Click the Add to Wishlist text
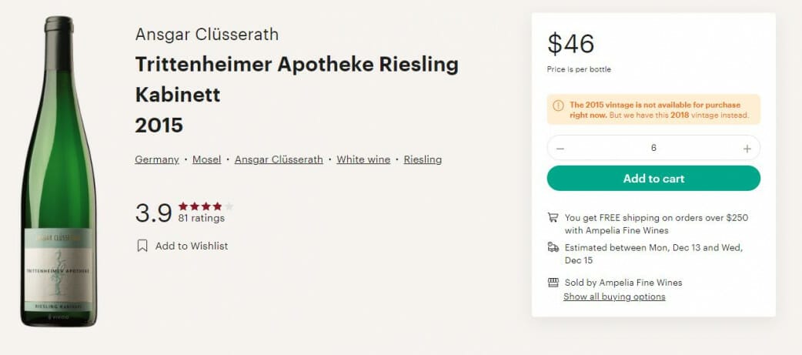802x355 pixels. tap(192, 246)
